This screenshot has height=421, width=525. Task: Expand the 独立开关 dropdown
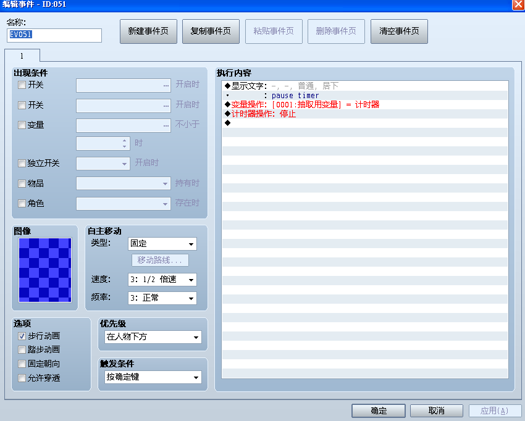(103, 164)
